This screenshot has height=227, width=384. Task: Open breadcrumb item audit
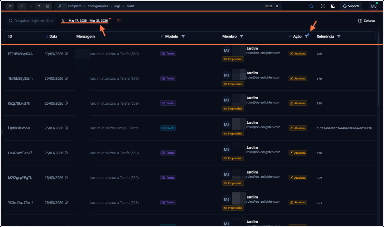130,6
